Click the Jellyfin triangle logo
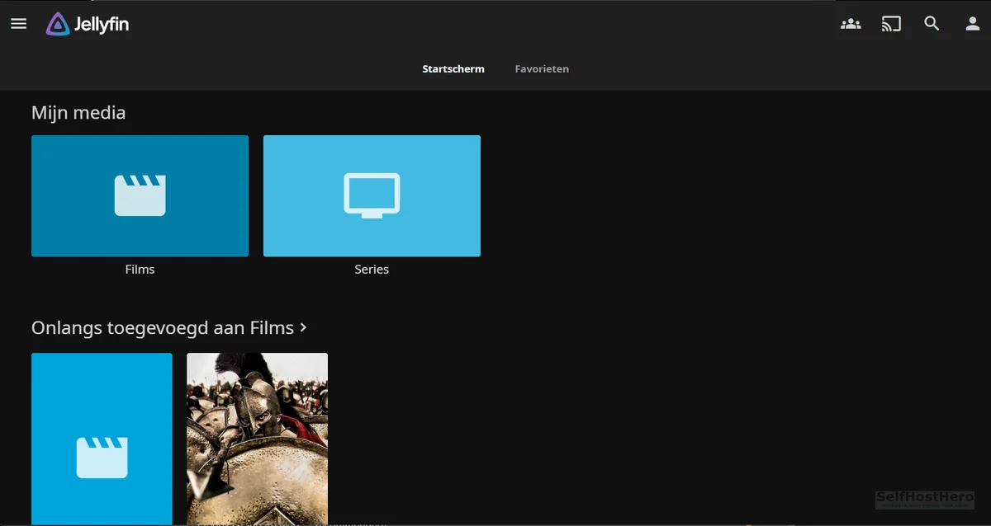This screenshot has width=991, height=526. (58, 24)
